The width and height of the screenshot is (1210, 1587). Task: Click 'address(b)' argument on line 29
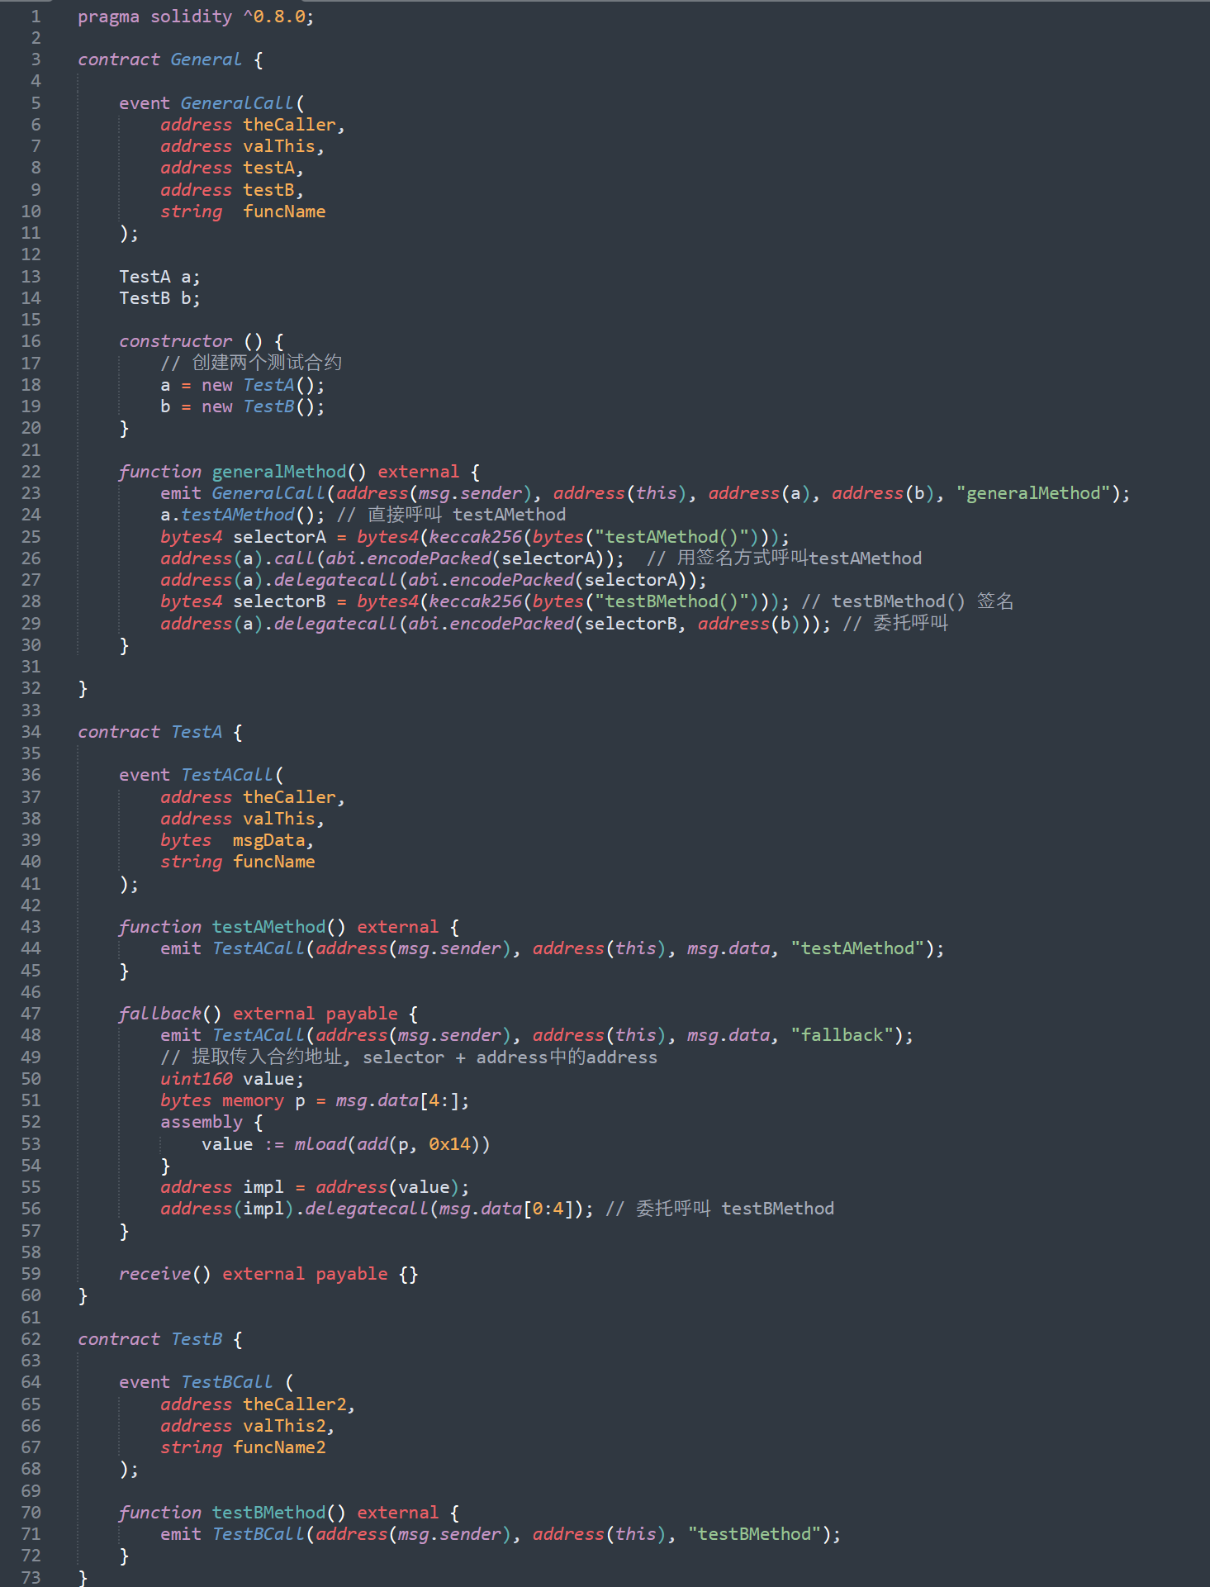pyautogui.click(x=749, y=624)
